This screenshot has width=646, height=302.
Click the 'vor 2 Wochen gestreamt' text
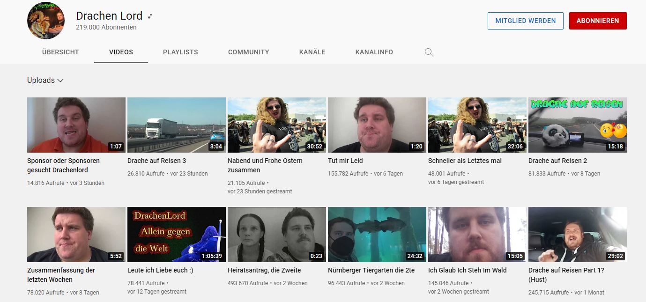click(459, 292)
